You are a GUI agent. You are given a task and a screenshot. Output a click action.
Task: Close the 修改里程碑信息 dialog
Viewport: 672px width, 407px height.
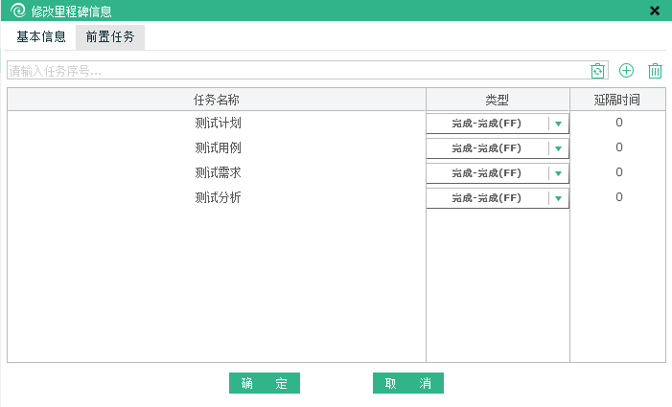[x=655, y=11]
